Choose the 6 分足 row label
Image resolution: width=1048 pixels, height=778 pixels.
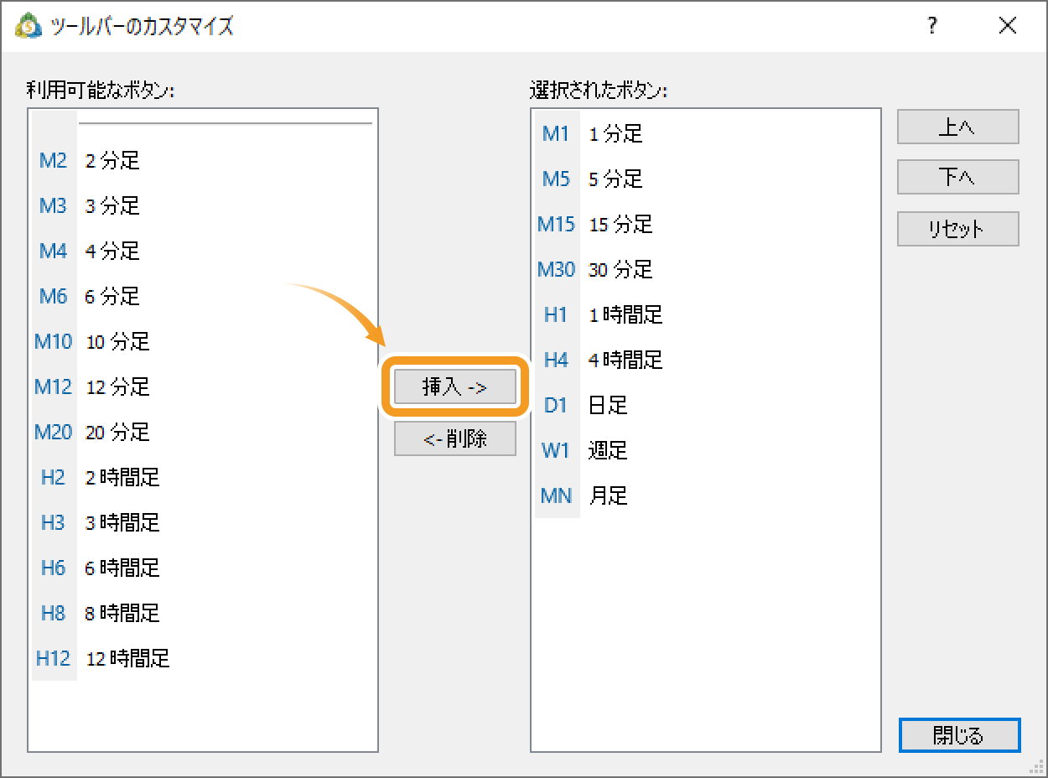pyautogui.click(x=112, y=297)
